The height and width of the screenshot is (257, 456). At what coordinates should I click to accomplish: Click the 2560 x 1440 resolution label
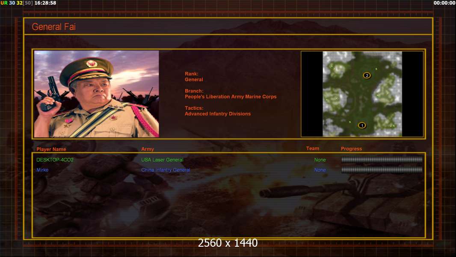(x=228, y=243)
